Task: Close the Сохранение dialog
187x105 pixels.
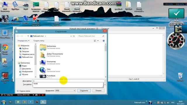Action: pos(105,31)
